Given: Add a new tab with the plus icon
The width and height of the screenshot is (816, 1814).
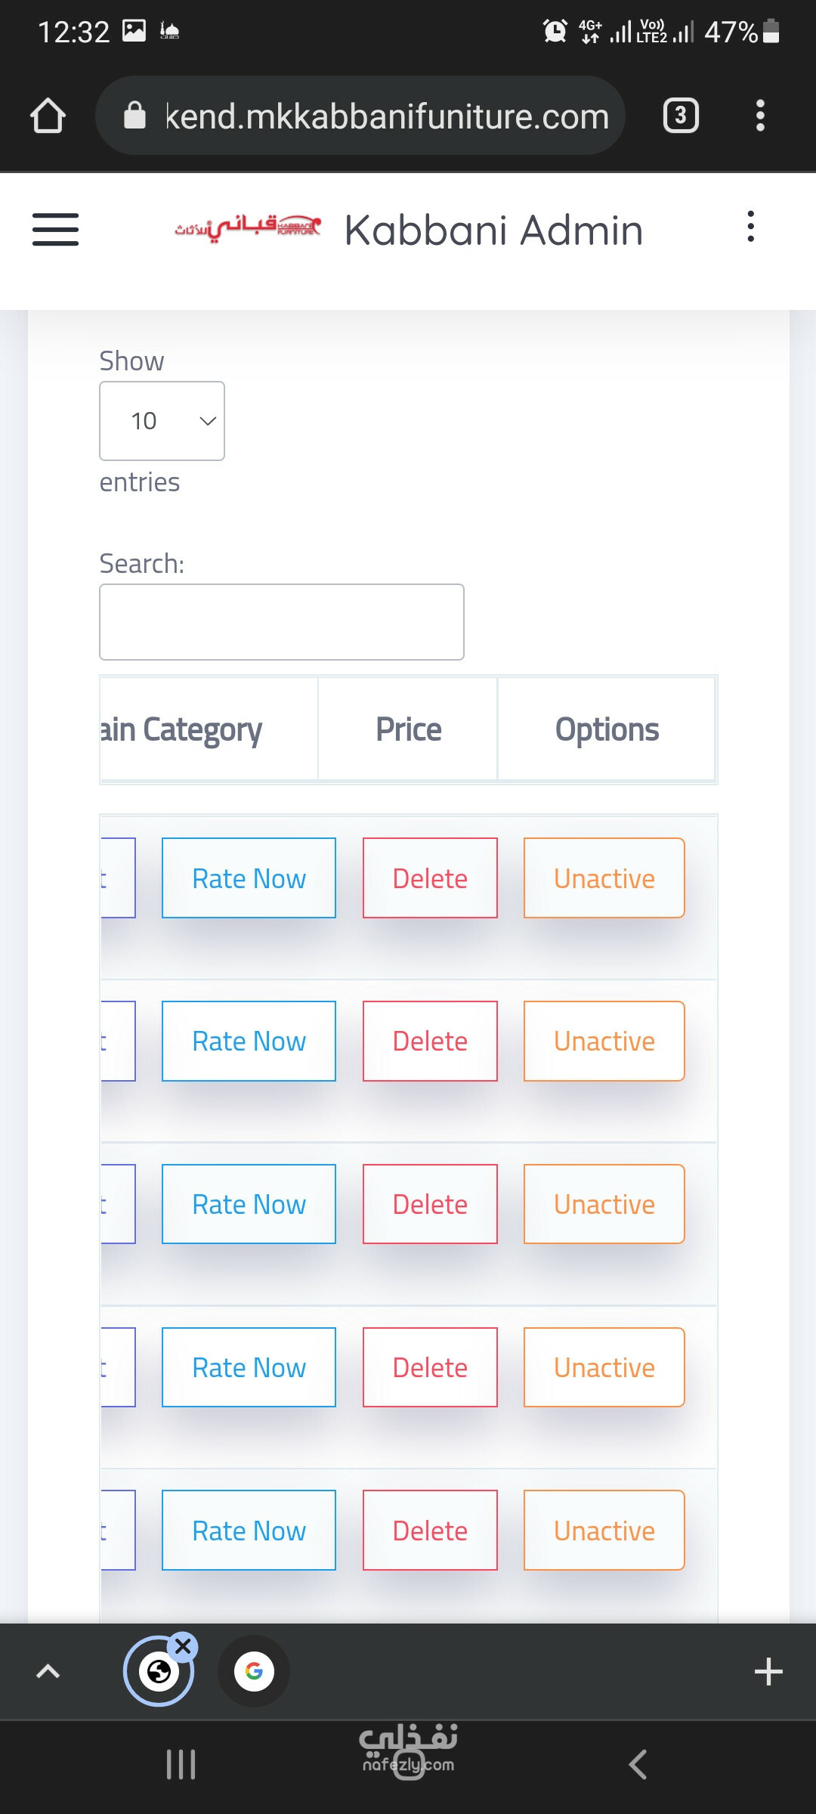Looking at the screenshot, I should pos(768,1671).
